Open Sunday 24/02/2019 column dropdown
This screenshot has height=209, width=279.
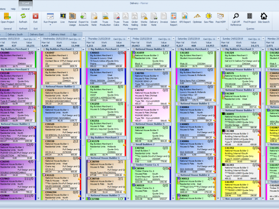tap(263, 39)
